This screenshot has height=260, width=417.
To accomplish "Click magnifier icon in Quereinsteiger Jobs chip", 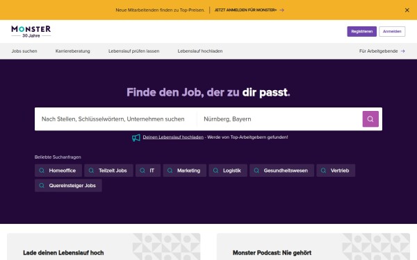I will (x=42, y=185).
